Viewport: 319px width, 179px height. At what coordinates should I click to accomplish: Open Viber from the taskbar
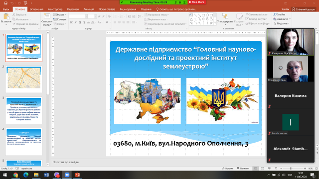click(57, 175)
